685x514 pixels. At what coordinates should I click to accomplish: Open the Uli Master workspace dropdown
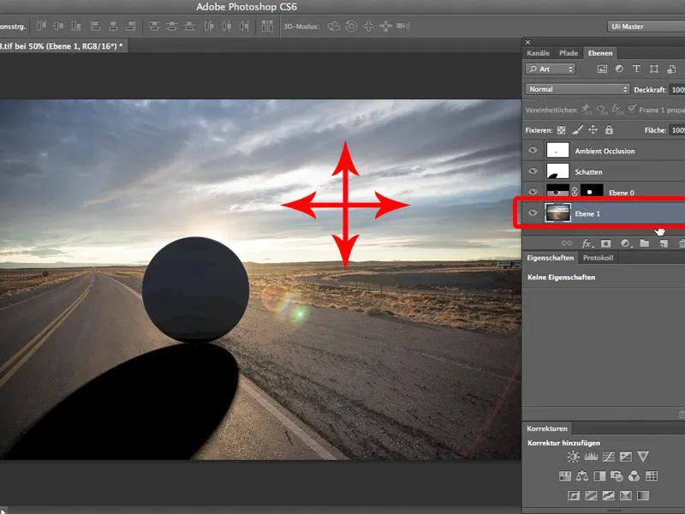[x=646, y=27]
